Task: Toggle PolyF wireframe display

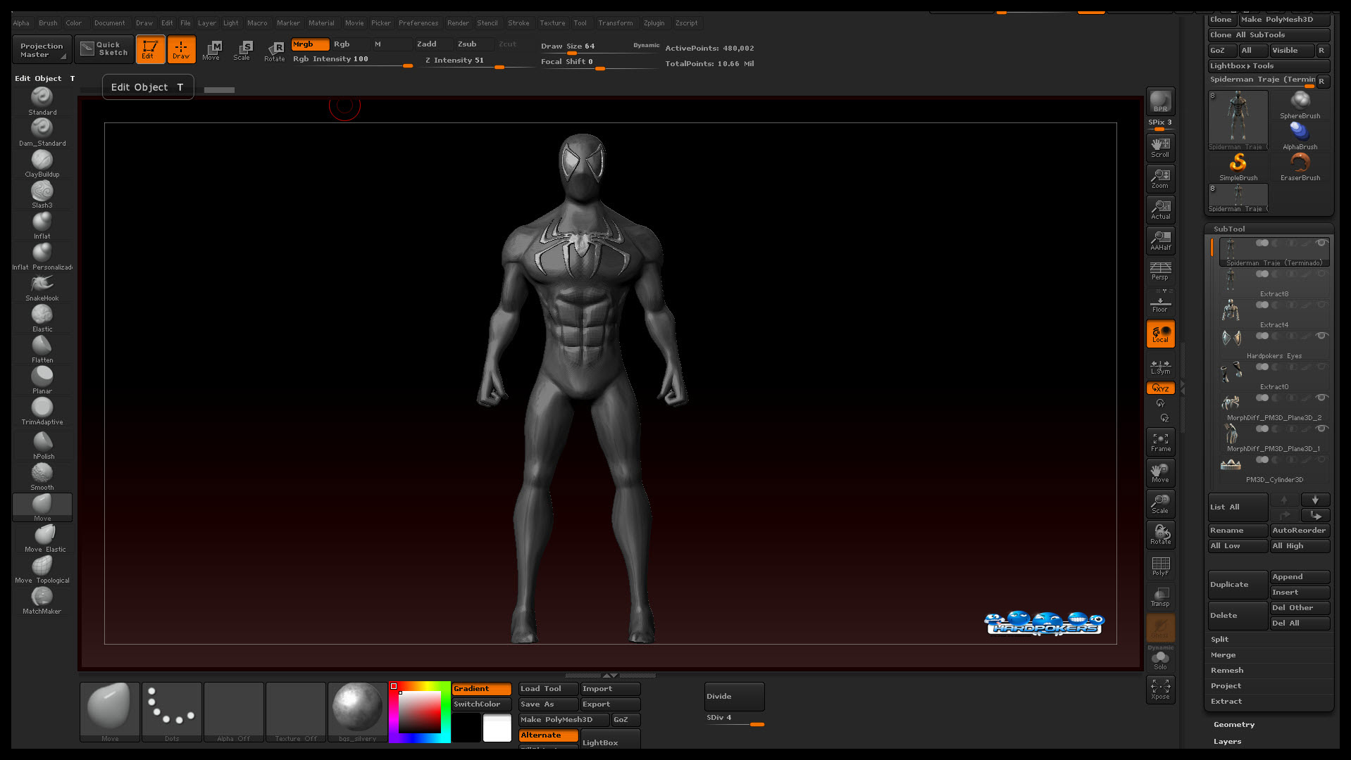Action: [1160, 566]
